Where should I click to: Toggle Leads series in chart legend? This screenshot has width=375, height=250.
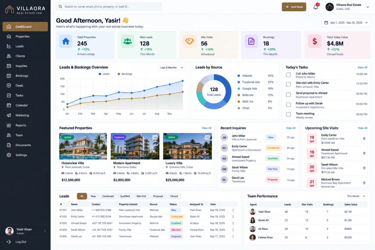pos(104,74)
